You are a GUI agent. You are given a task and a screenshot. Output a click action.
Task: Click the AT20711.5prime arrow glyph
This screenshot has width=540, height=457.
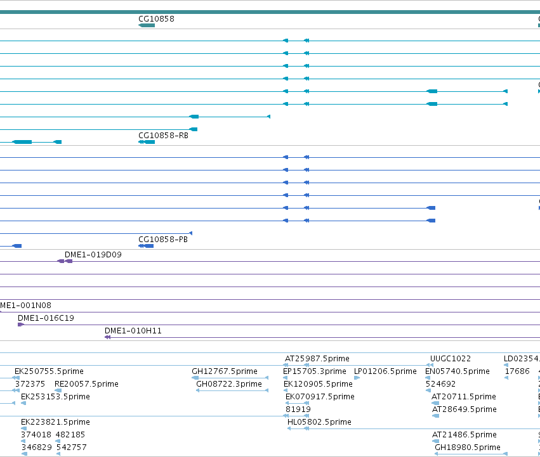[x=435, y=403]
